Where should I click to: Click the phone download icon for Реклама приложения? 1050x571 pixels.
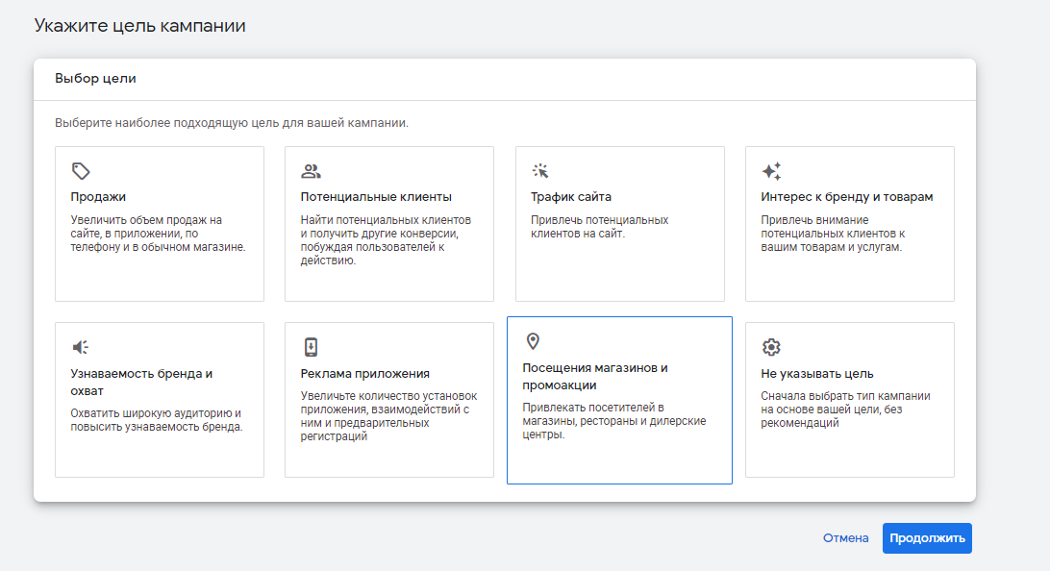click(311, 347)
